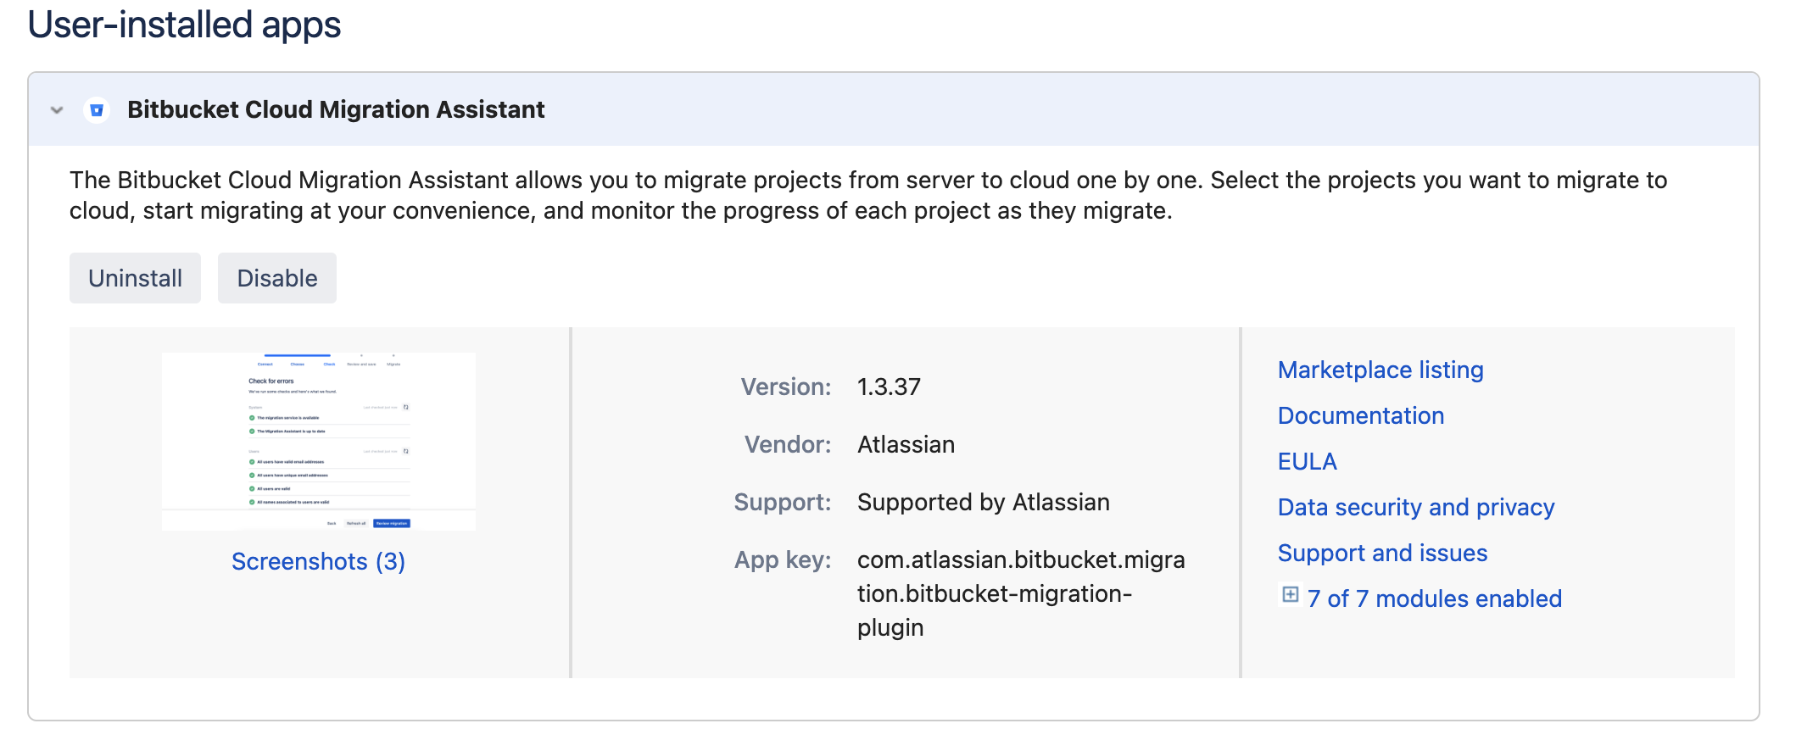Viewport: 1796px width, 729px height.
Task: Click the Bitbucket Cloud Migration Assistant title
Action: click(336, 110)
